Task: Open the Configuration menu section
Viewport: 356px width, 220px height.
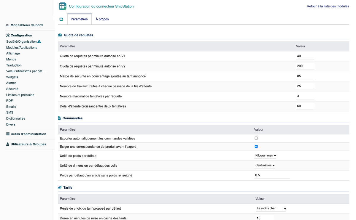Action: pos(21,35)
